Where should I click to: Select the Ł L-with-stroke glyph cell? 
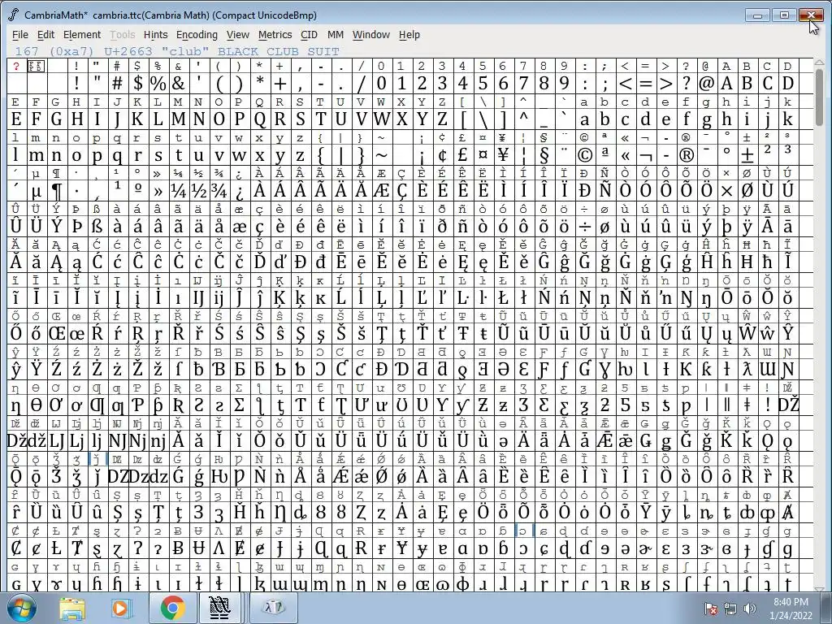coord(503,298)
